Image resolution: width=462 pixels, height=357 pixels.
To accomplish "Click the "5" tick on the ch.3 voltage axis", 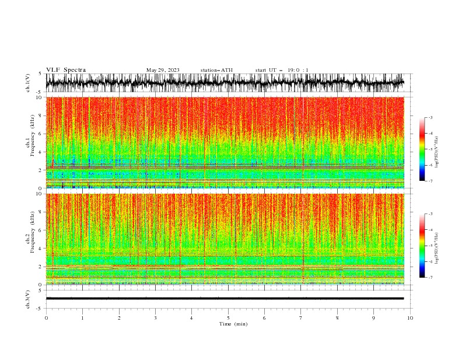I will point(40,290).
